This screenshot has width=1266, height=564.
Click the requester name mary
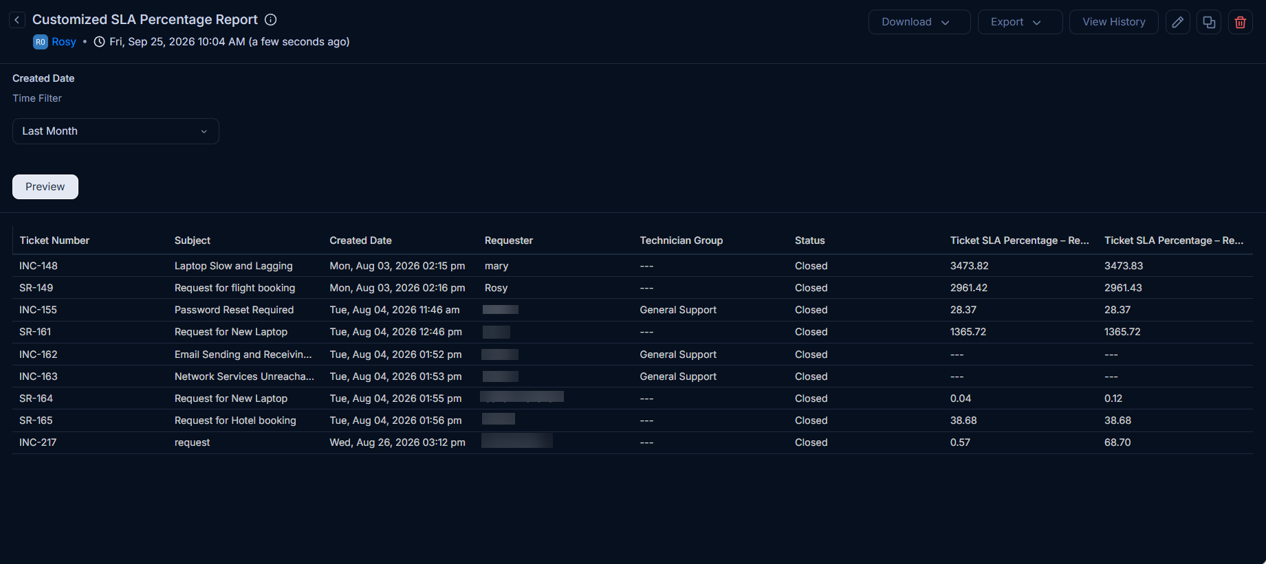[496, 266]
